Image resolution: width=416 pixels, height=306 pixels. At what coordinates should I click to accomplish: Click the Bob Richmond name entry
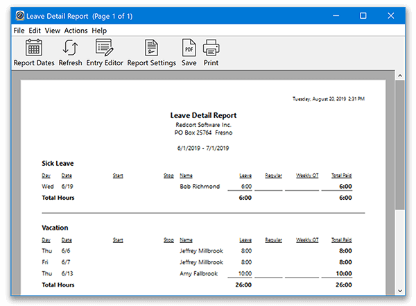200,187
